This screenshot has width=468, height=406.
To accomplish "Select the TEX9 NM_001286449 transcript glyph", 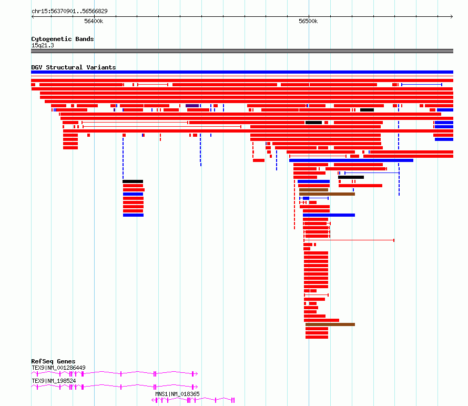I will (x=114, y=373).
